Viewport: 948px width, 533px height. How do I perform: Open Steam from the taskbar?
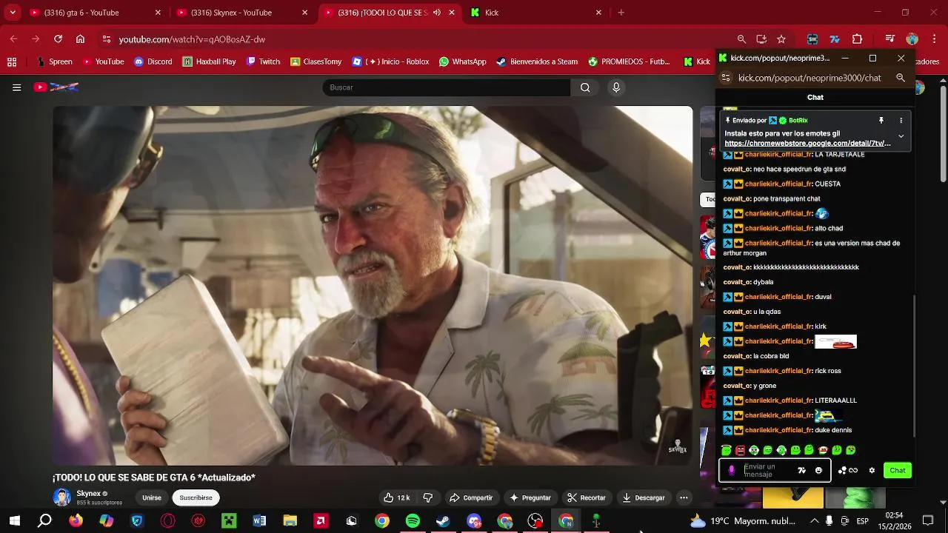click(443, 521)
